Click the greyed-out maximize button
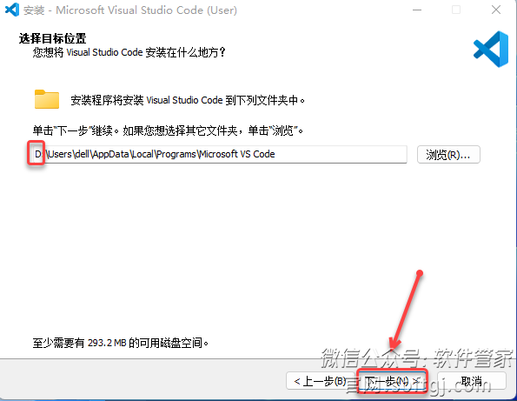The image size is (517, 401). point(456,10)
